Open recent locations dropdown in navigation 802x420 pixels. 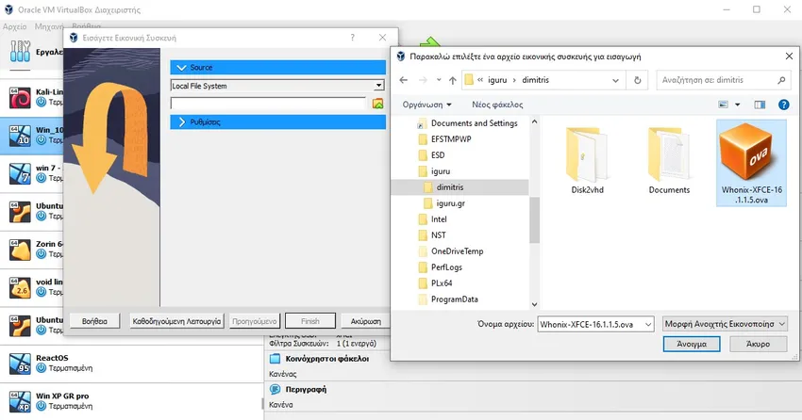click(x=439, y=80)
